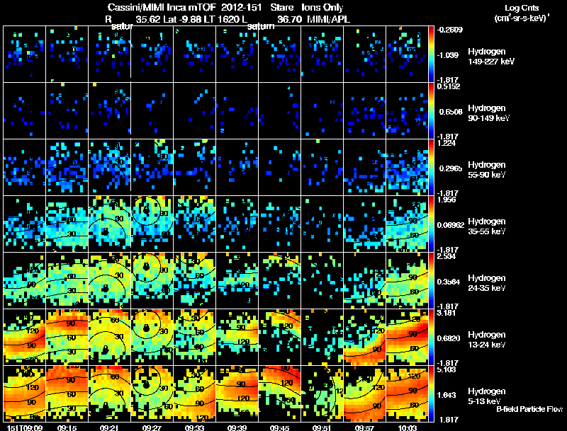Image resolution: width=567 pixels, height=431 pixels.
Task: Open the 5-13 keV panel at 10:03
Action: 407,394
